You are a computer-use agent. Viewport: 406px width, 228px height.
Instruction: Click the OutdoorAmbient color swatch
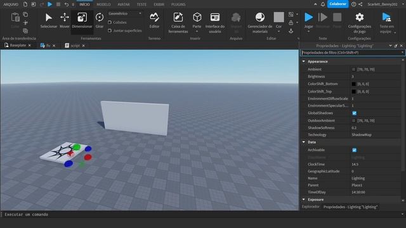pos(354,121)
